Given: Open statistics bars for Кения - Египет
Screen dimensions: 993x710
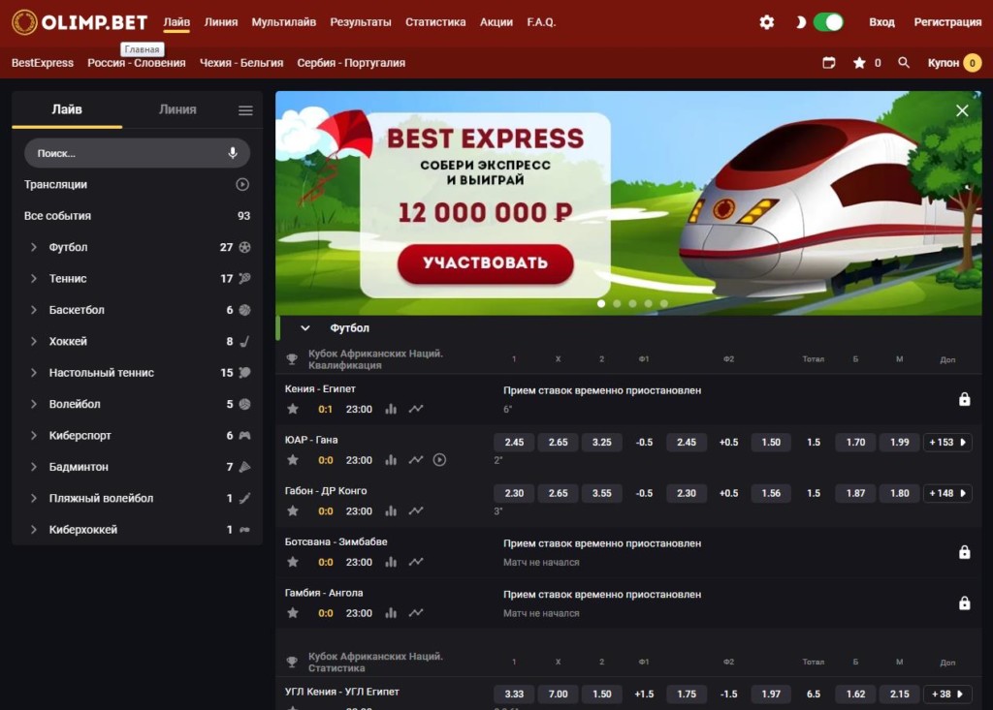Looking at the screenshot, I should [x=391, y=409].
